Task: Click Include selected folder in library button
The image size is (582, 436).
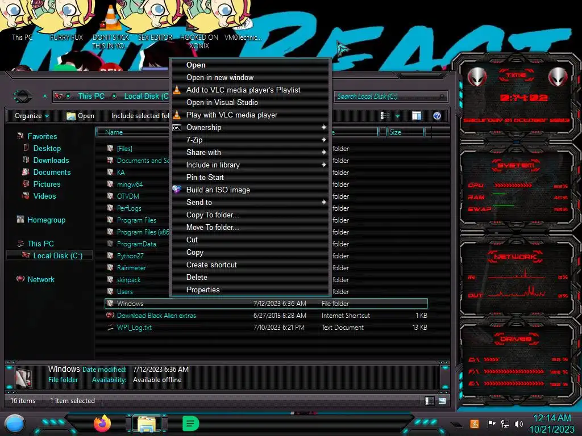Action: (140, 116)
